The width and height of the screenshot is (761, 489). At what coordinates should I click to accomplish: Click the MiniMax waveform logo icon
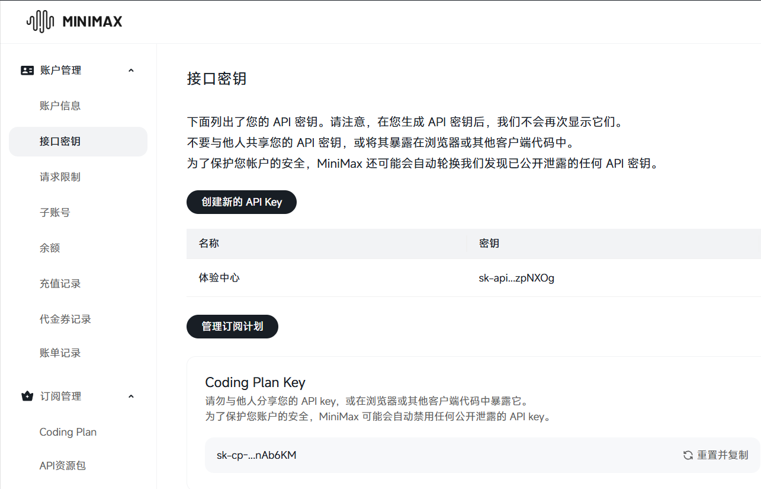pos(41,22)
